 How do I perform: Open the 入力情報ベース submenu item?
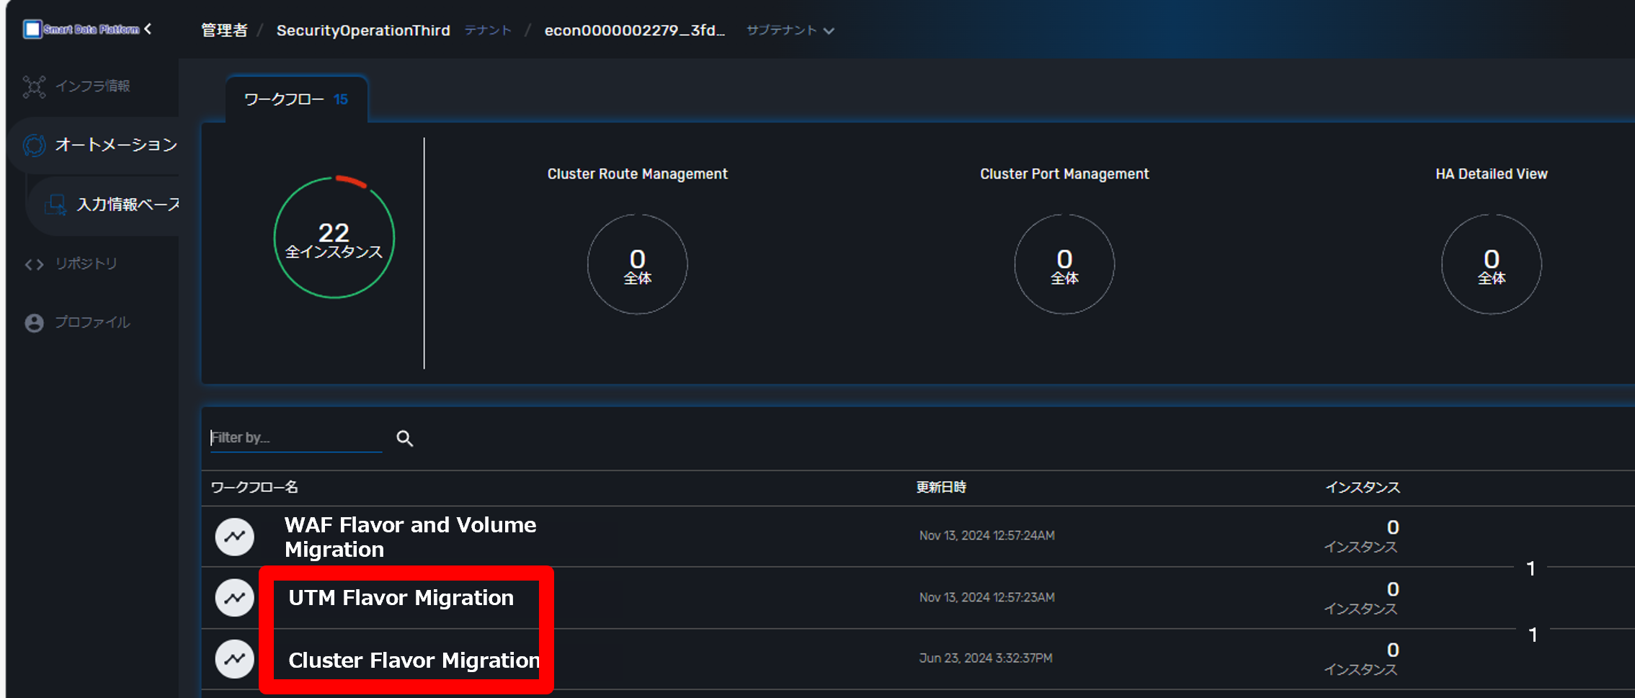(127, 205)
